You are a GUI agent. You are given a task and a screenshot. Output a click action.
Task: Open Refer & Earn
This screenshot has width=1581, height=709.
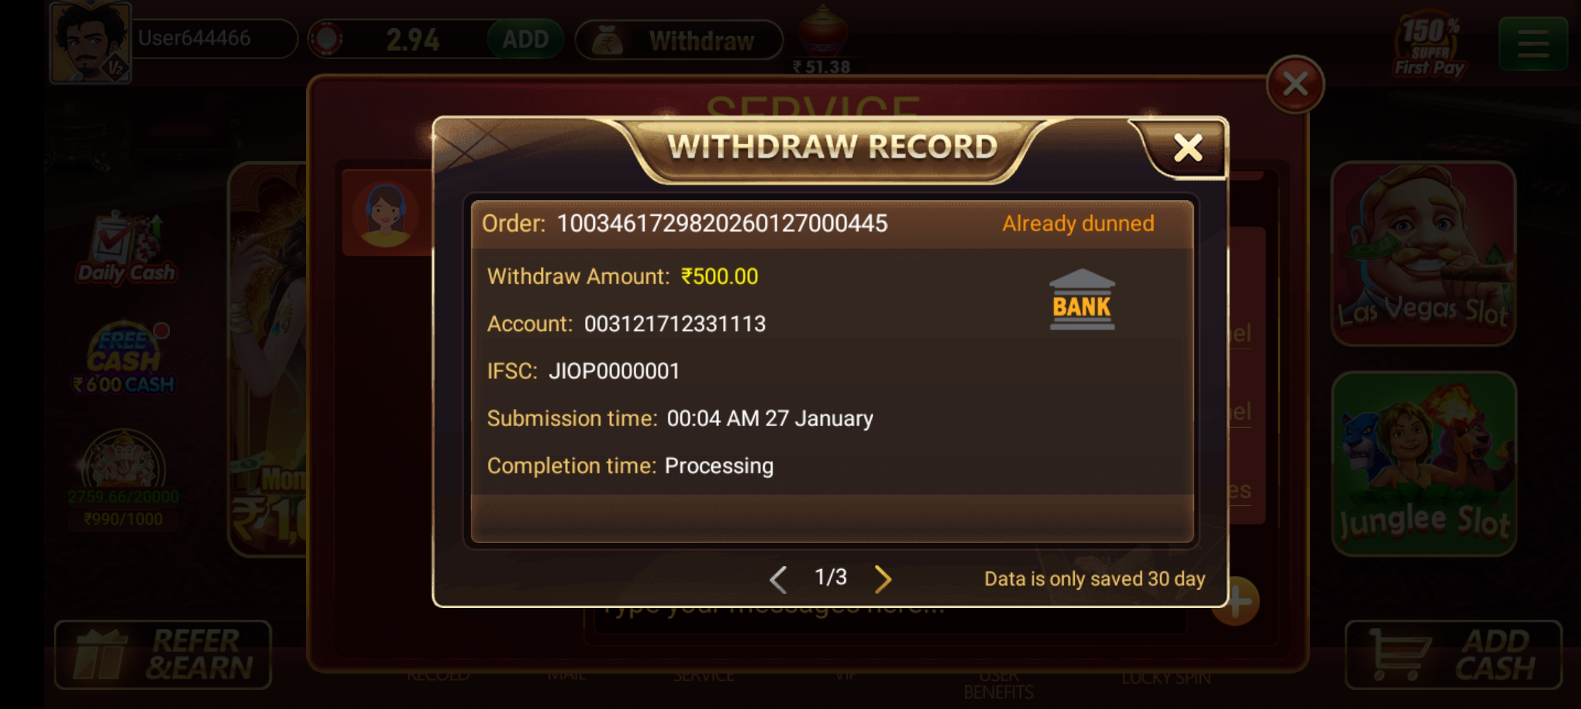pos(163,655)
